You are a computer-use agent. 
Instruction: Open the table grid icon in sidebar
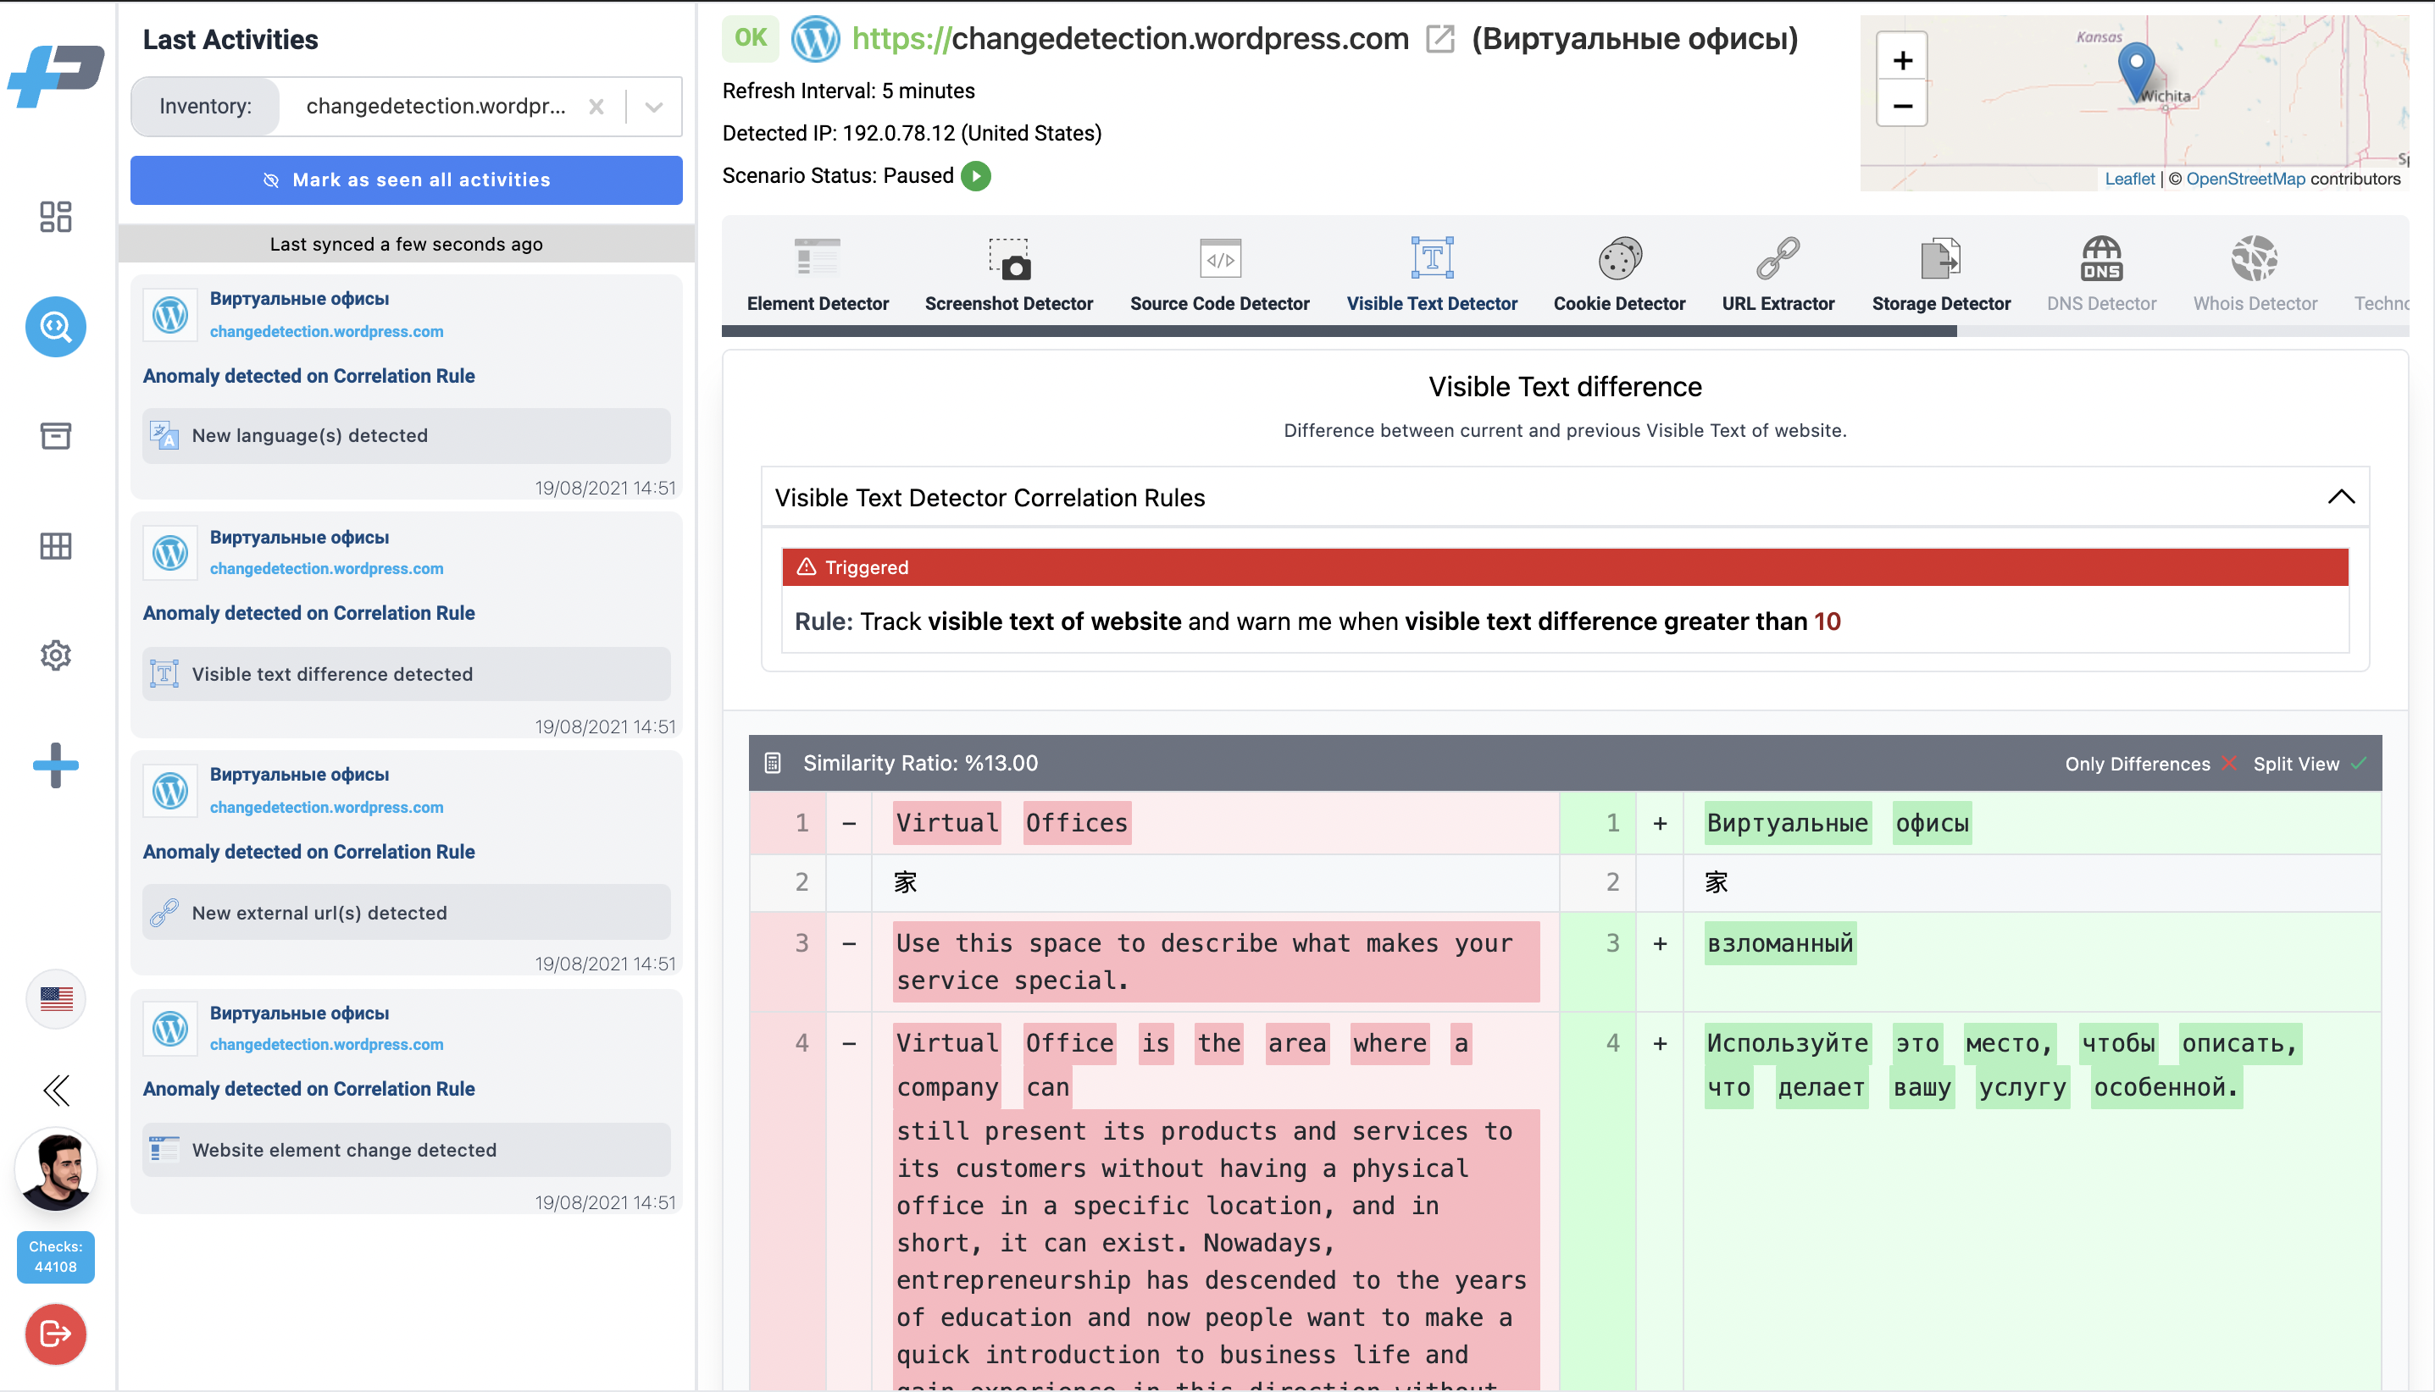(55, 546)
